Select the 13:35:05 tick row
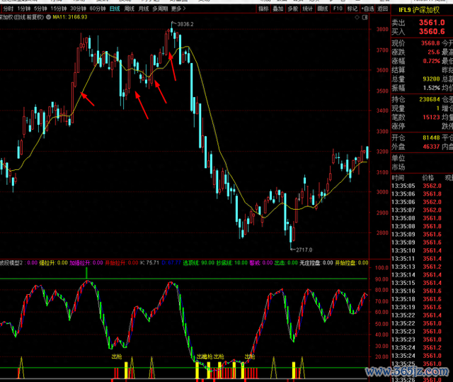The height and width of the screenshot is (382, 453). coord(422,186)
